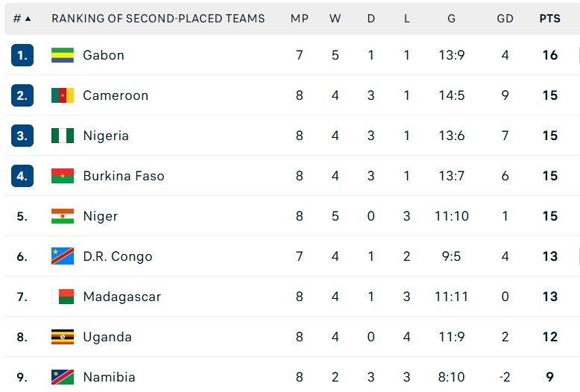
Task: Click the Cameroon flag icon
Action: pyautogui.click(x=63, y=95)
